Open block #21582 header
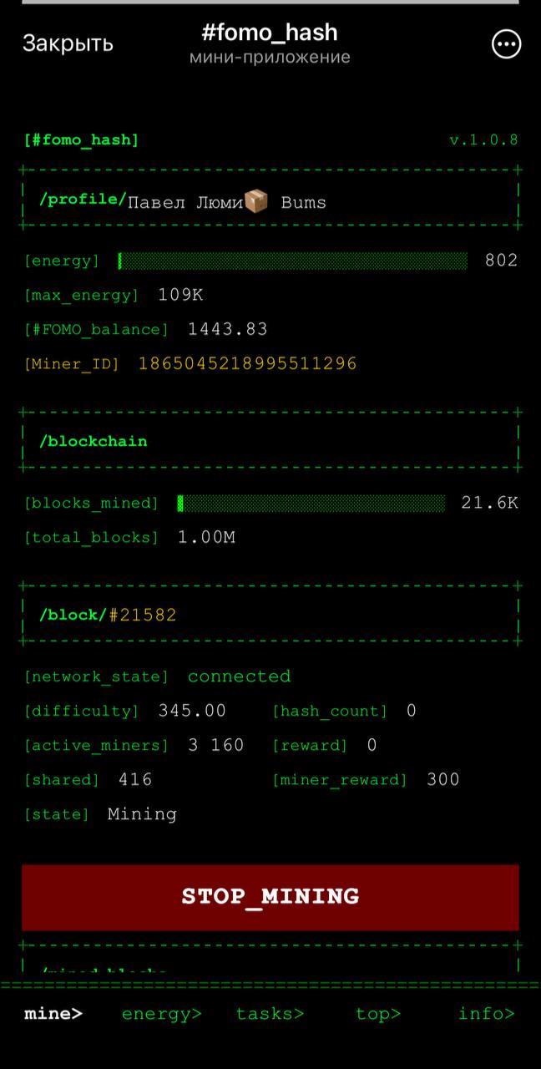 [108, 615]
